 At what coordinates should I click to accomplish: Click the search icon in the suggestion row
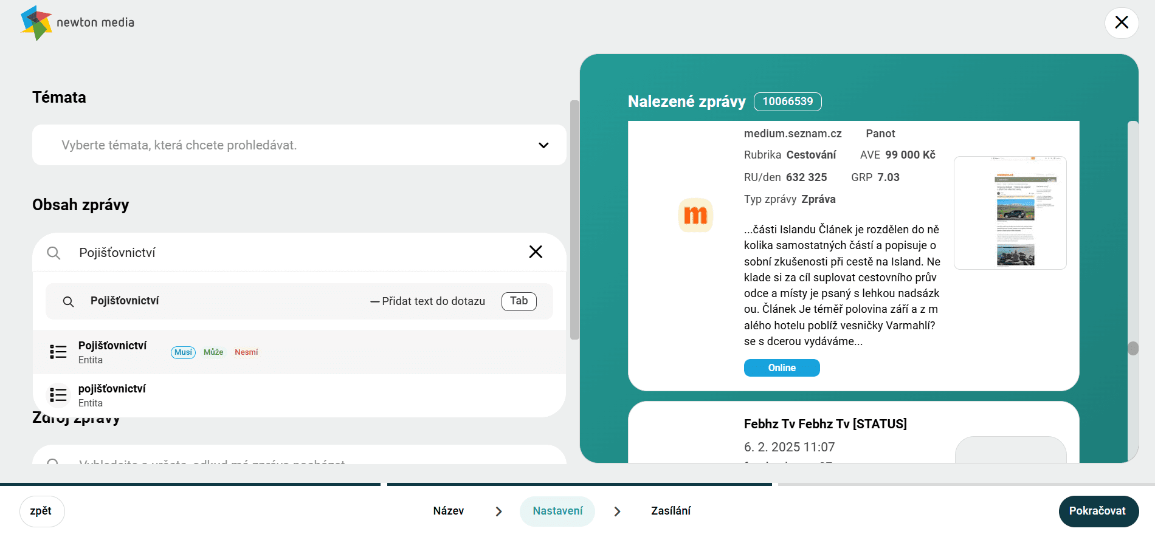coord(69,301)
